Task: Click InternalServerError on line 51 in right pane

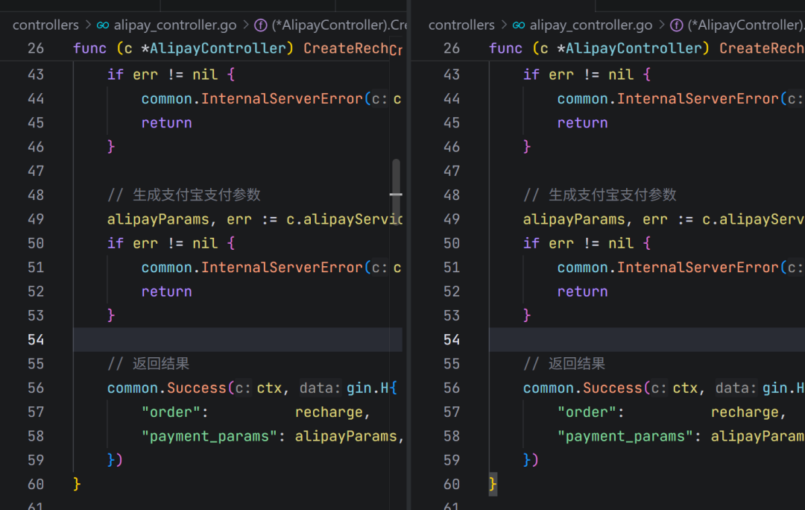Action: point(698,268)
